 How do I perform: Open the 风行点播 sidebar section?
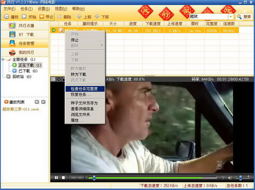(24, 25)
